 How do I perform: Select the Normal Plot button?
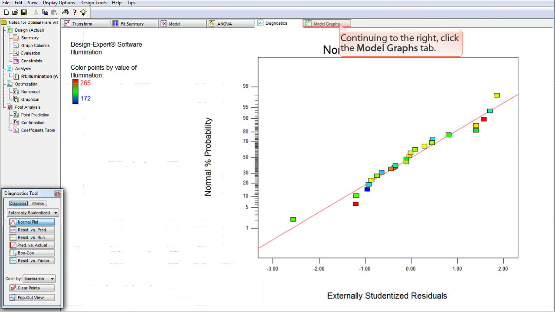[x=32, y=222]
